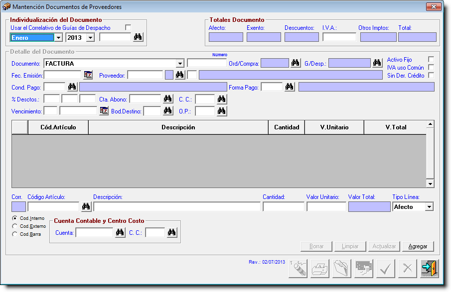The width and height of the screenshot is (451, 292).
Task: Click the I.V.A. total field
Action: (339, 37)
